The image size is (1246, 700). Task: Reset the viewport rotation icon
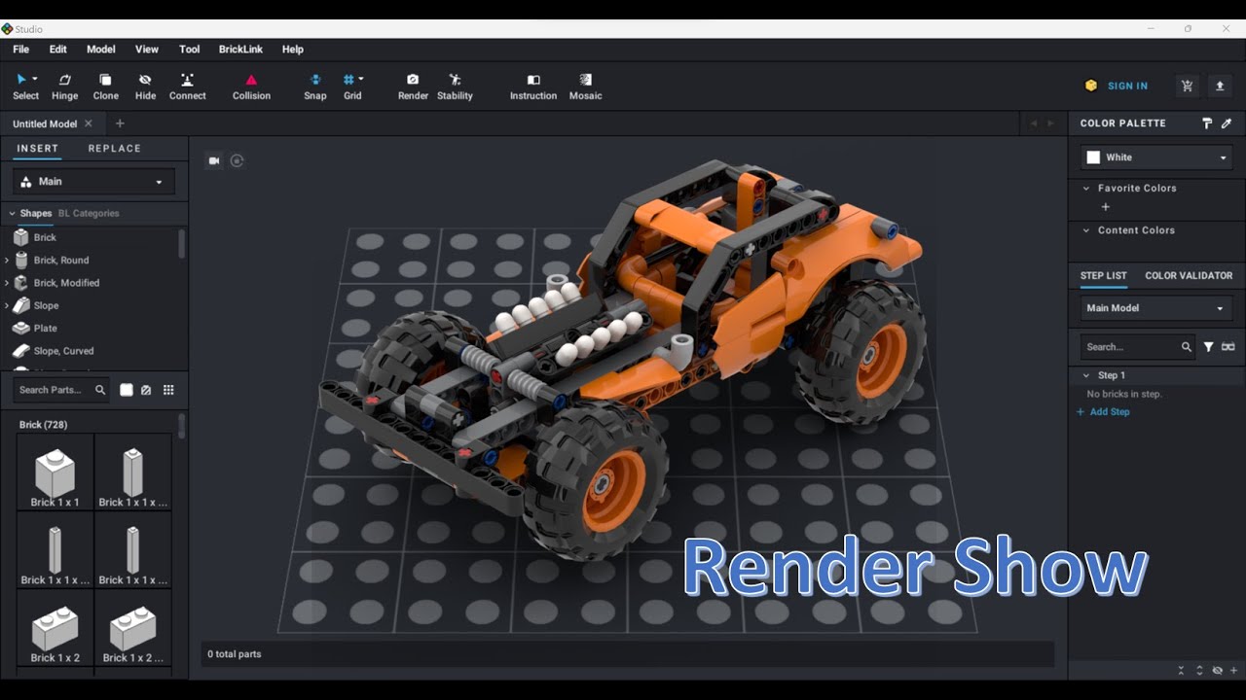[x=237, y=160]
